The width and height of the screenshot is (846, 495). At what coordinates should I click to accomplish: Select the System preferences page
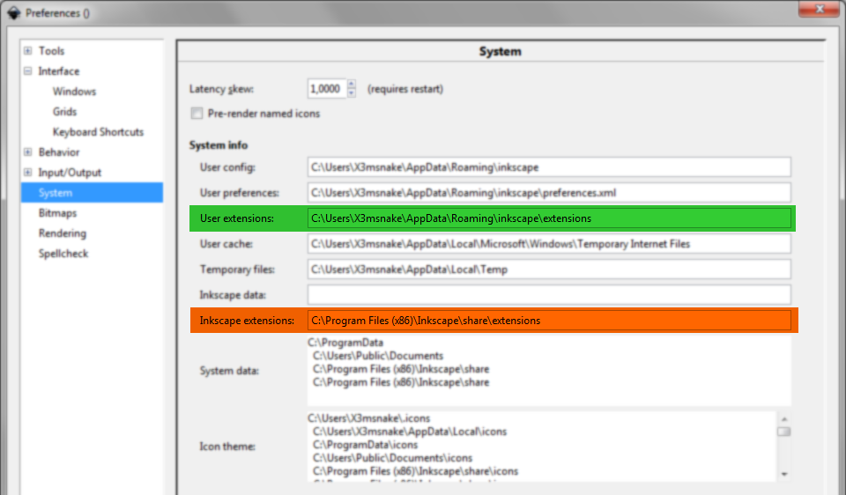click(92, 193)
